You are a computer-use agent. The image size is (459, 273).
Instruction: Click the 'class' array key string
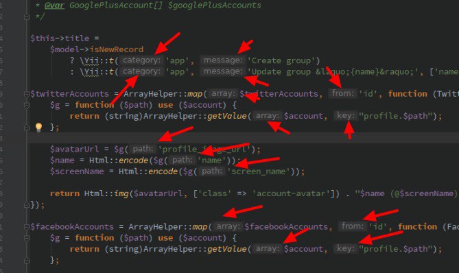point(215,193)
